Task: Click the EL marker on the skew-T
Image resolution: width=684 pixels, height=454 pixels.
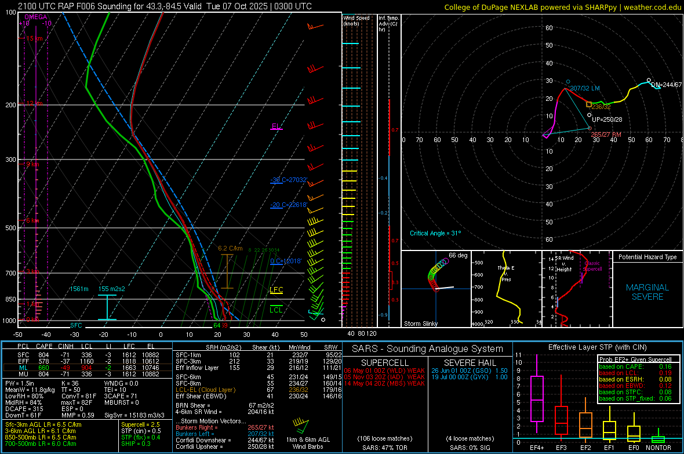Action: [x=276, y=126]
